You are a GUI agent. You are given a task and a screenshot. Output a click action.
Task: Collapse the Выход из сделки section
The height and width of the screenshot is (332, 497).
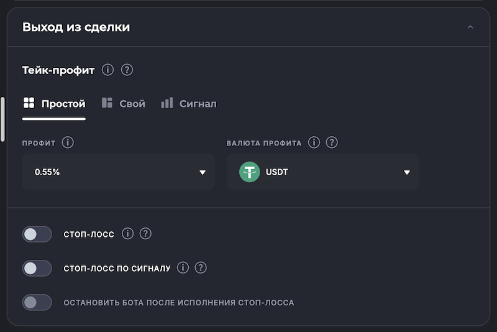(470, 27)
